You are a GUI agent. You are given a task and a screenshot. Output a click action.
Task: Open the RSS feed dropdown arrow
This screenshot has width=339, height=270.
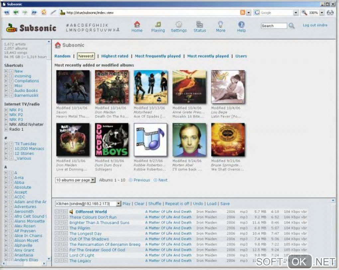(249, 13)
